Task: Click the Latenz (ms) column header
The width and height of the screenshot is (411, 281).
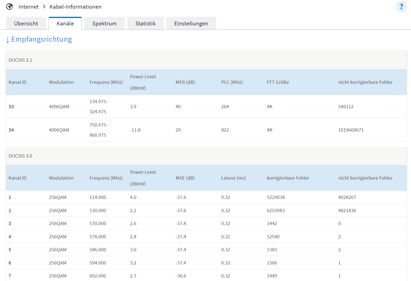Action: [234, 178]
